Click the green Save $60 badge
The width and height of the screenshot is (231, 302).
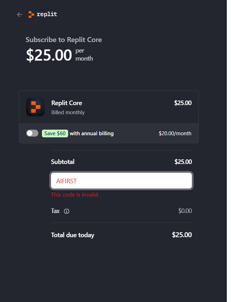coord(55,133)
